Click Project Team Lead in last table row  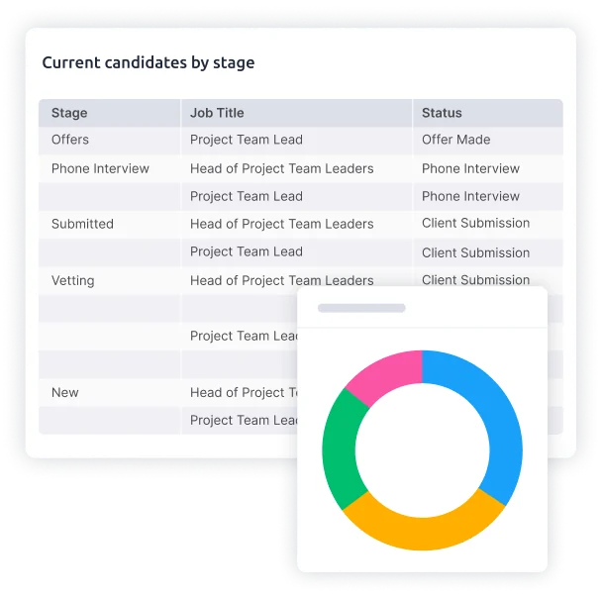(244, 420)
